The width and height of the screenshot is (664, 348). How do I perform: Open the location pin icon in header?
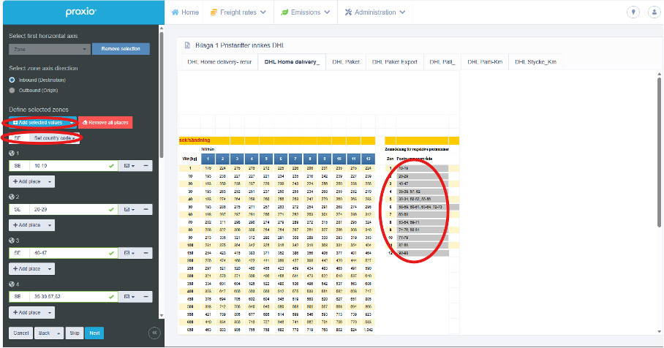(x=633, y=12)
